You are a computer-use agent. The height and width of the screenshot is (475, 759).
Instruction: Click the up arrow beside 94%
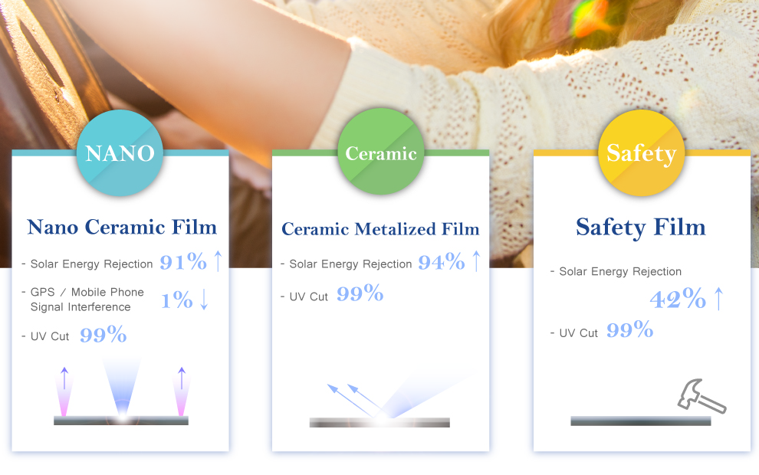pyautogui.click(x=477, y=260)
